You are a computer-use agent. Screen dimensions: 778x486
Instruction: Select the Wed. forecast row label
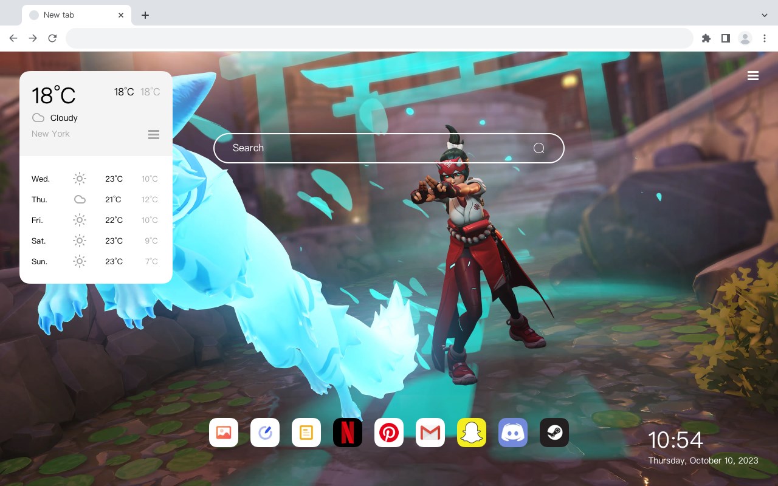[x=41, y=179]
